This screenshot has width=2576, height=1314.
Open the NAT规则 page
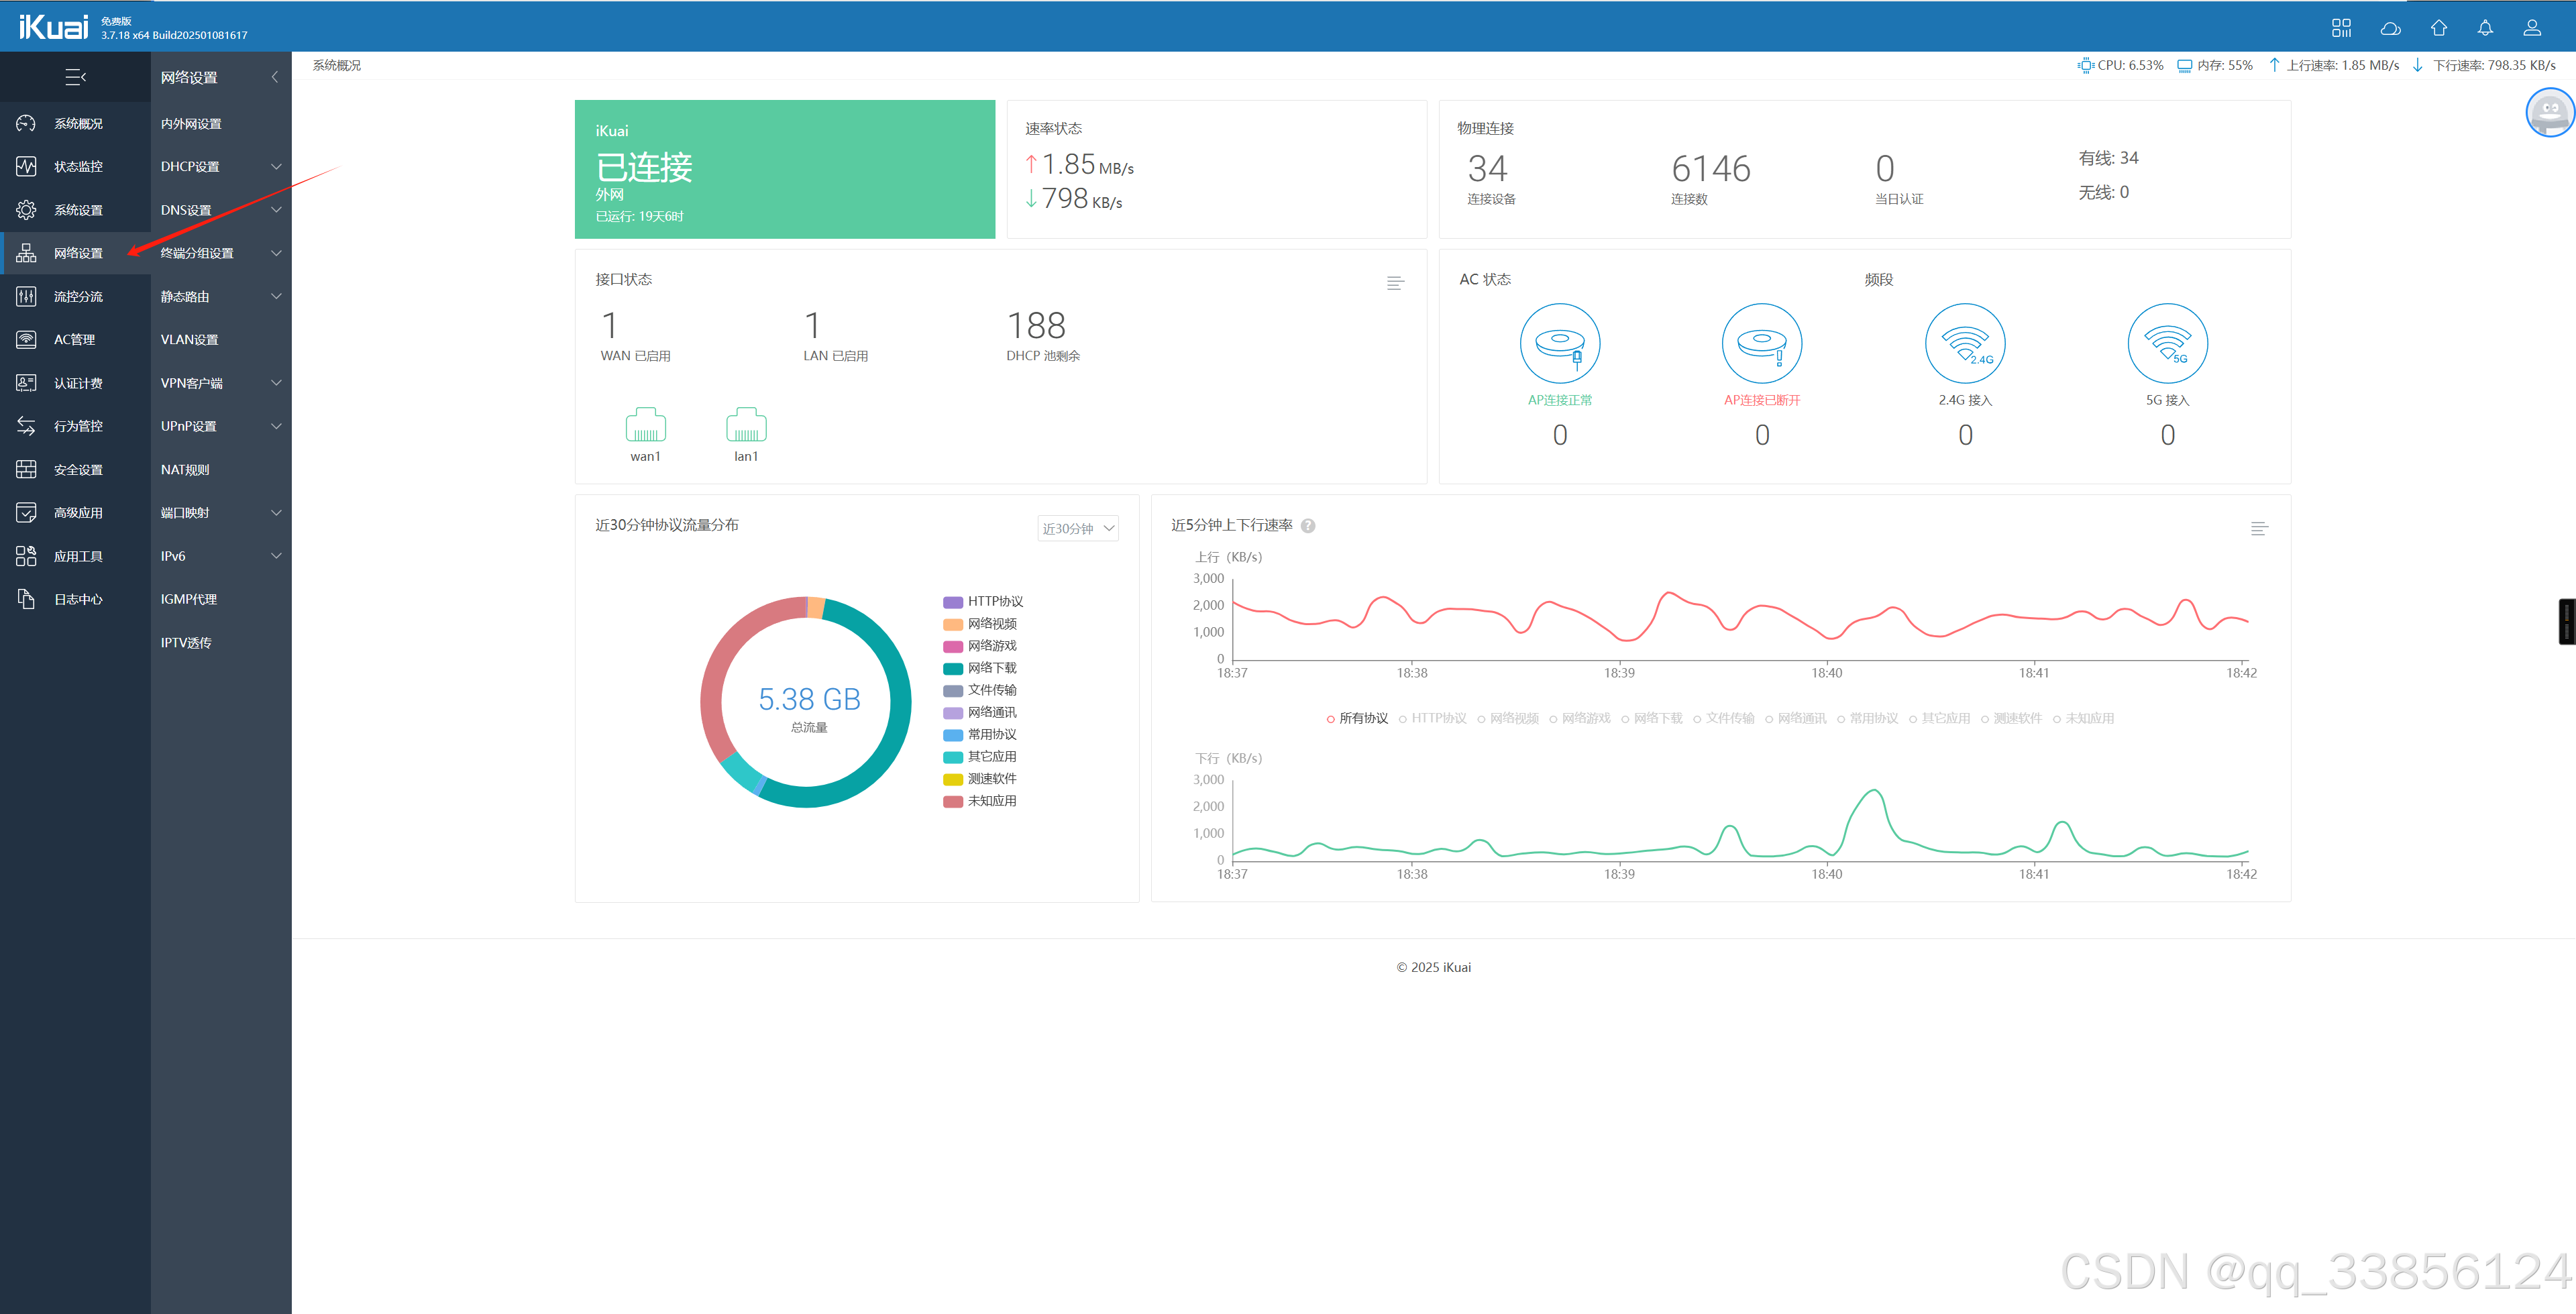pyautogui.click(x=185, y=470)
